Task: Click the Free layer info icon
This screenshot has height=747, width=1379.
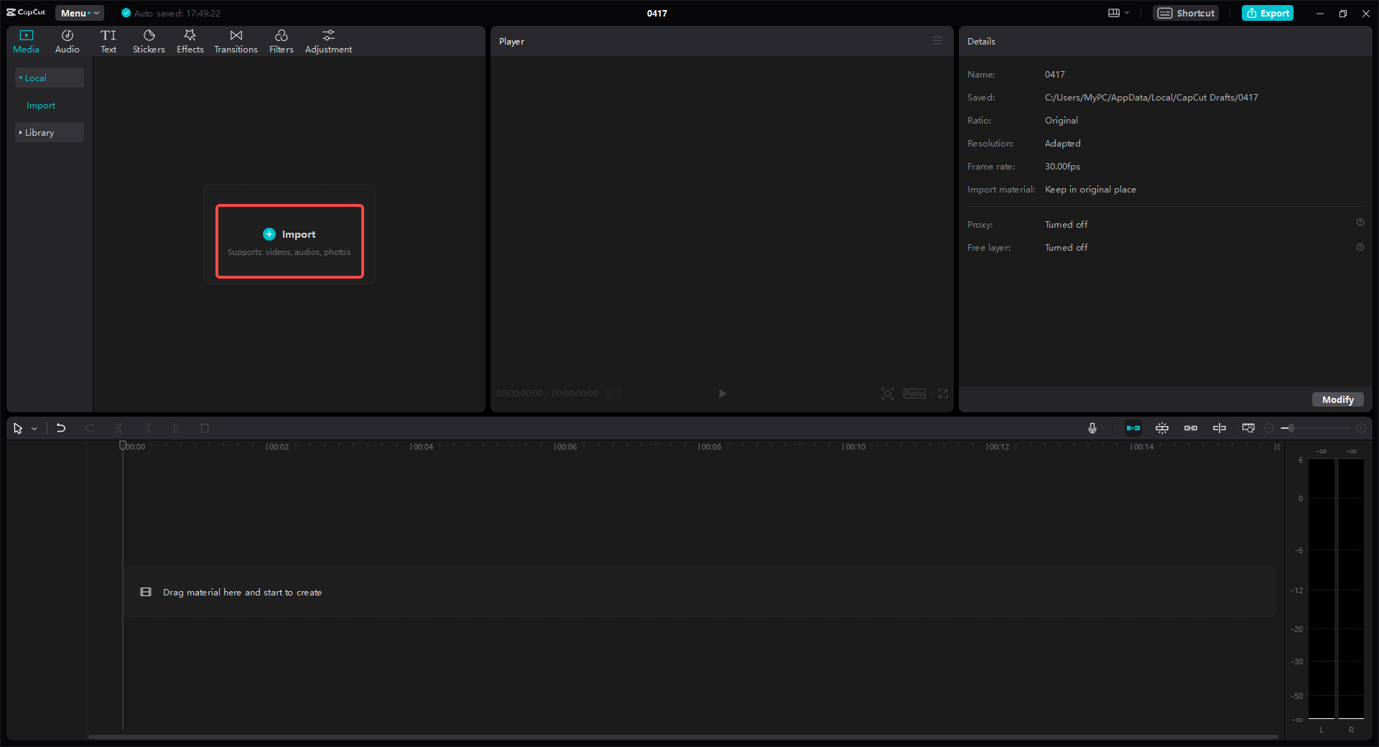Action: pyautogui.click(x=1360, y=247)
